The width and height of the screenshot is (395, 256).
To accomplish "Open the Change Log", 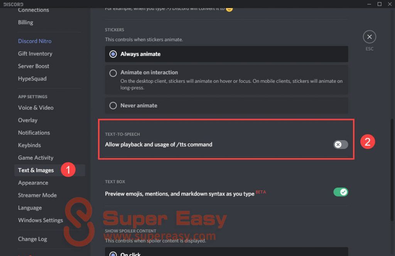I will pyautogui.click(x=32, y=239).
